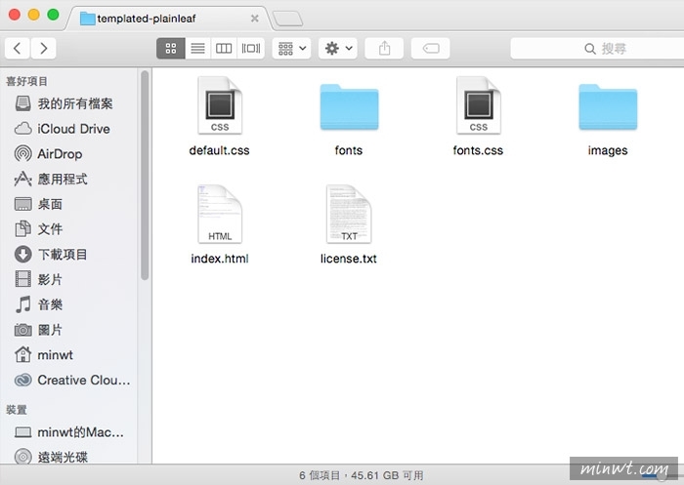684x485 pixels.
Task: Open a new tab with the blank tab button
Action: (287, 18)
